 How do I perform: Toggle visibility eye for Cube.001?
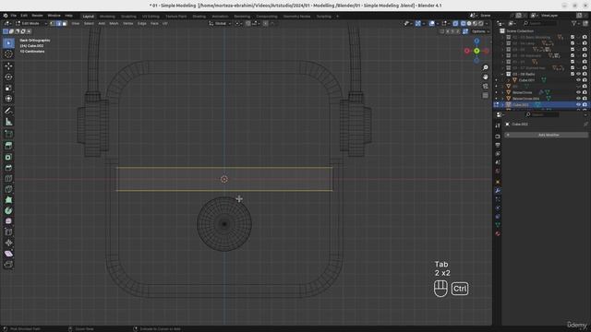point(579,80)
